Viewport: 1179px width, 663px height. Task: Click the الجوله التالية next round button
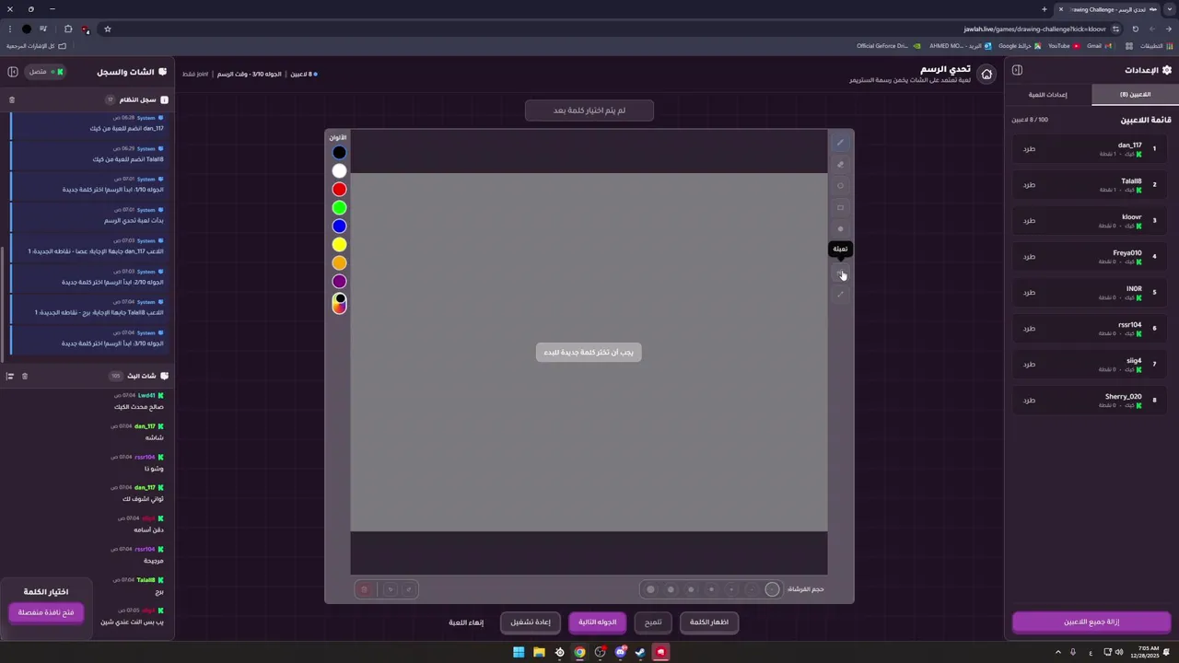[598, 622]
